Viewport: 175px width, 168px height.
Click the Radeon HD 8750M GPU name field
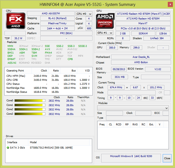(143, 18)
